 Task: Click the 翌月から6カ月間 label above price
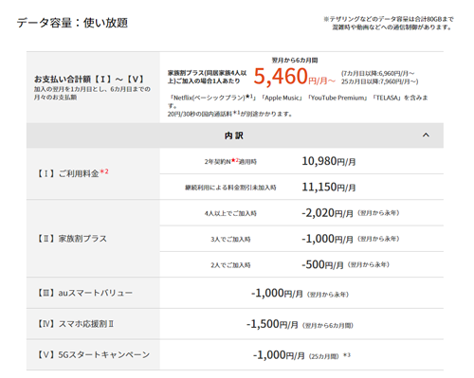pyautogui.click(x=295, y=60)
